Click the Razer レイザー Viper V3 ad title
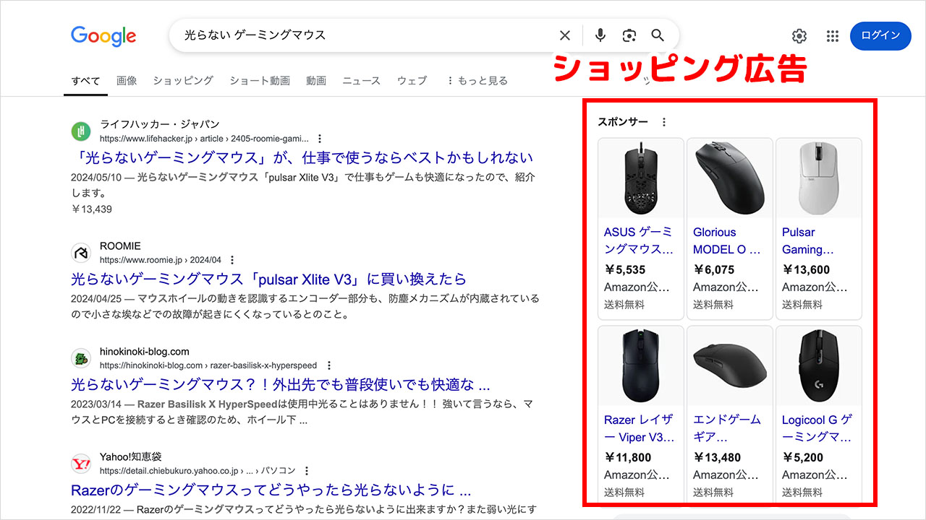926x520 pixels. 640,428
